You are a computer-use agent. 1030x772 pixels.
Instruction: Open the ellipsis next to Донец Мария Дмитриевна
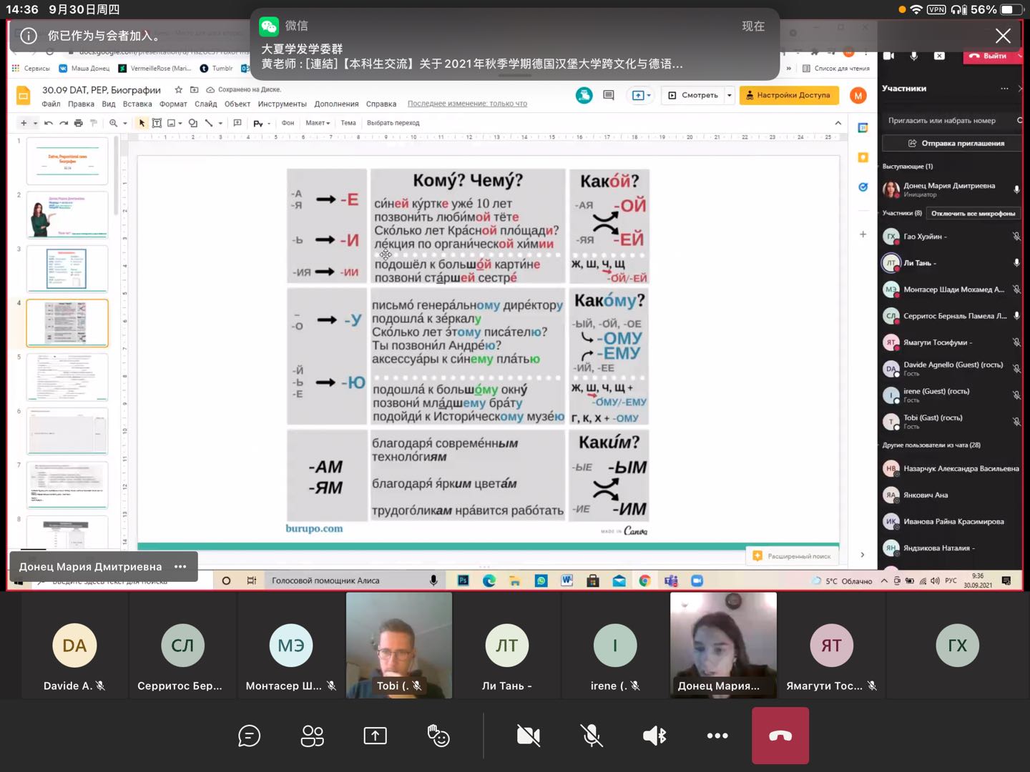click(180, 567)
